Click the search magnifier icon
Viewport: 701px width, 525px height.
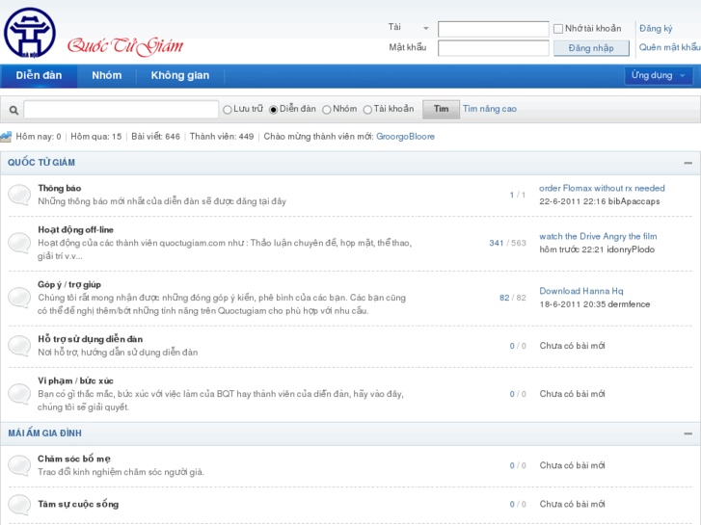13,110
